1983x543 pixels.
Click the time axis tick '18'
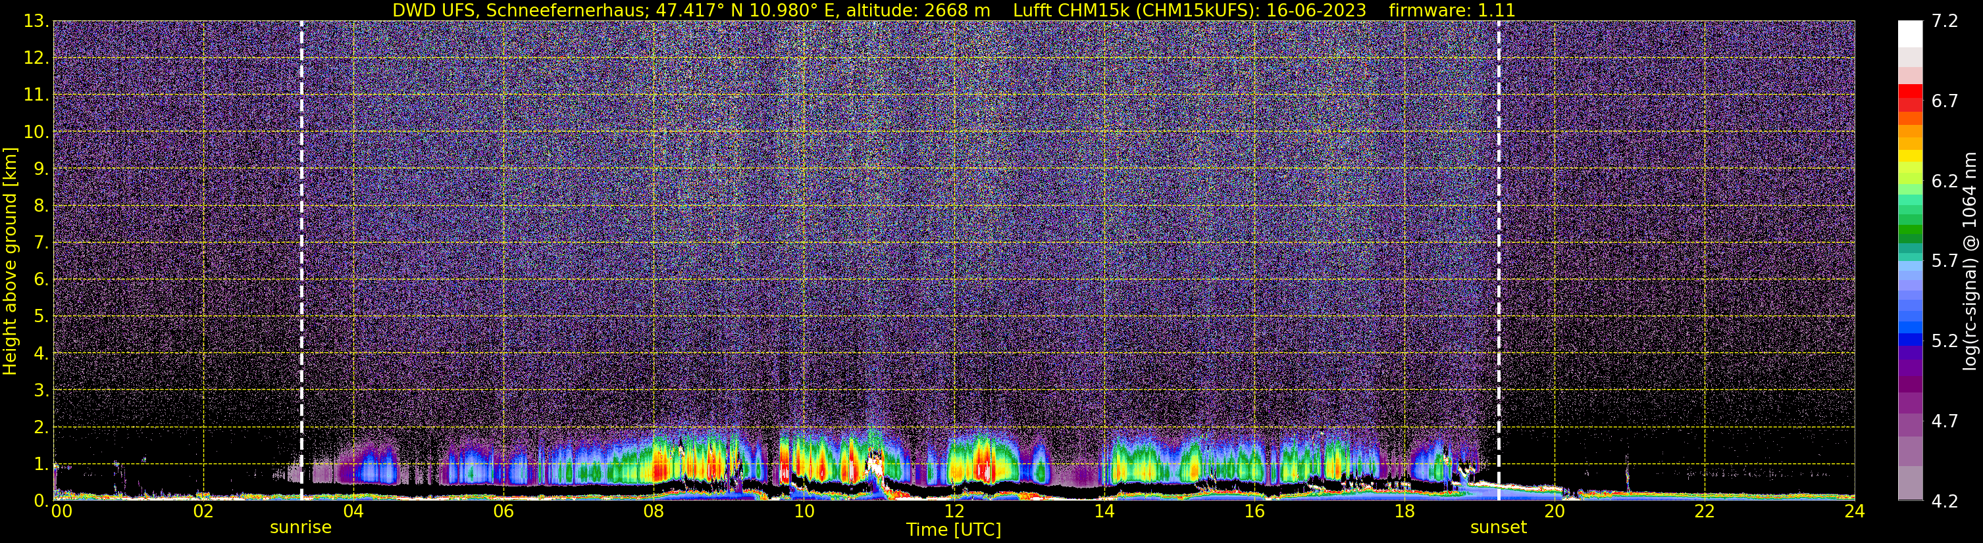click(1404, 511)
